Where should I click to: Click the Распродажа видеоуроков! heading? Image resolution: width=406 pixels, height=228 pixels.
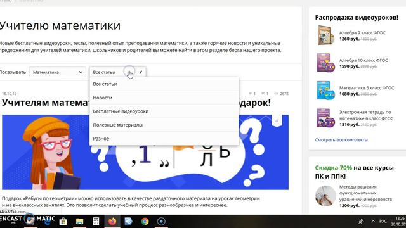point(357,18)
